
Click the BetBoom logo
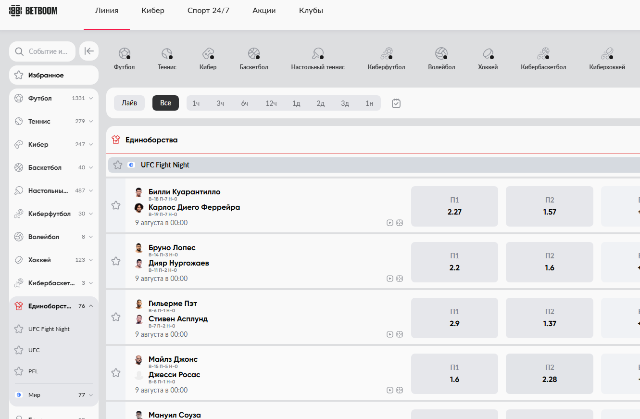[34, 11]
